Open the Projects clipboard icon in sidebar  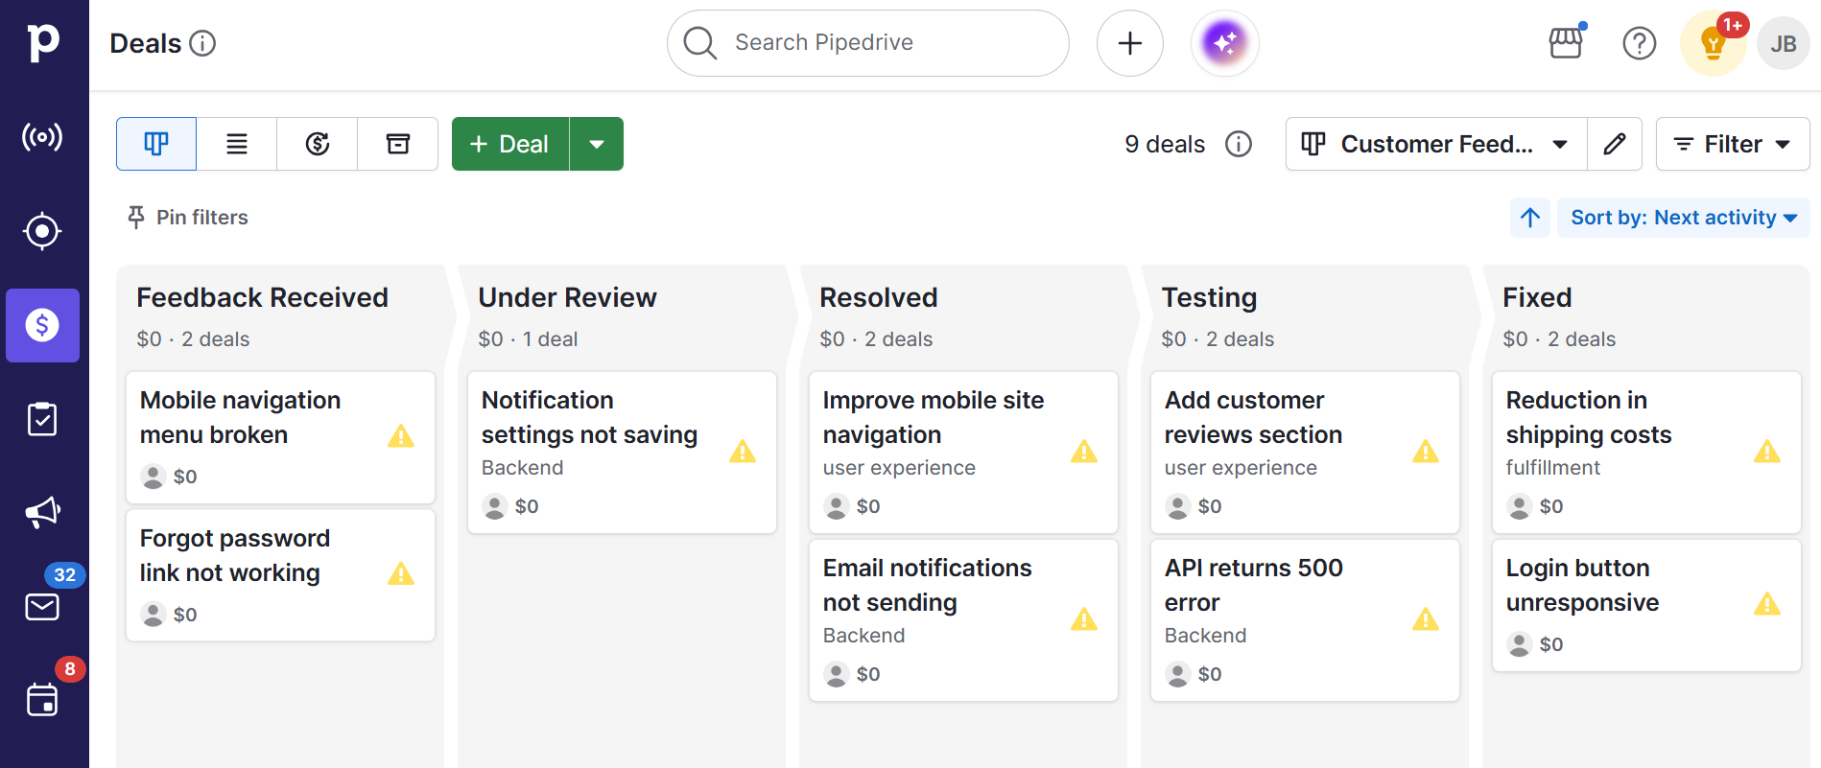42,419
